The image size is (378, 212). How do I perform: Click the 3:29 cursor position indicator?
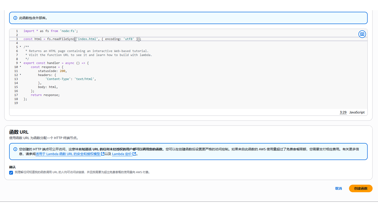point(343,112)
